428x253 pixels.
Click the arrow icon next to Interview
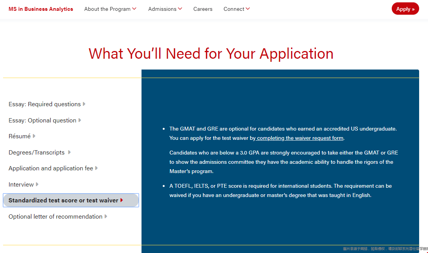point(37,185)
